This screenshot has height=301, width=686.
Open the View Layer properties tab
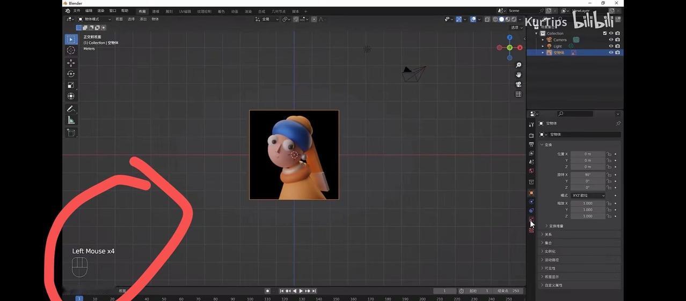531,153
